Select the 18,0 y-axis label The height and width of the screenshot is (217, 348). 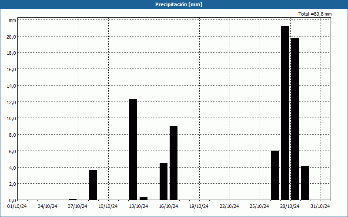(x=11, y=53)
